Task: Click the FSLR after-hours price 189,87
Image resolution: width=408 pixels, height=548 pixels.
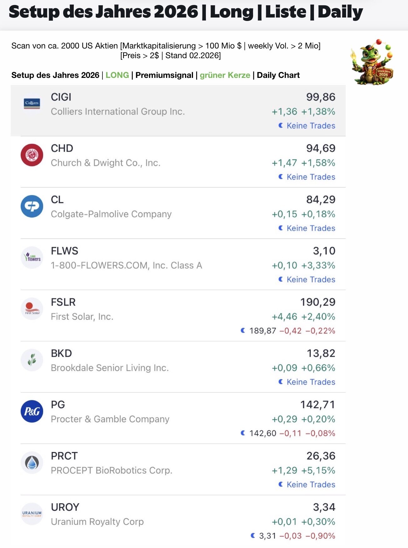Action: click(262, 331)
